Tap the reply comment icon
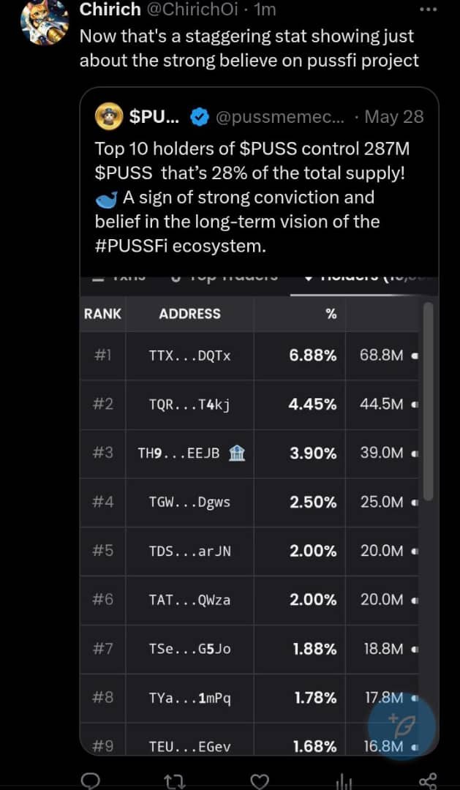The height and width of the screenshot is (790, 460). (x=90, y=780)
